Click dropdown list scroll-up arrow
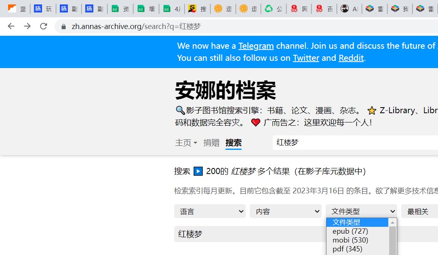Image resolution: width=438 pixels, height=255 pixels. pyautogui.click(x=392, y=222)
